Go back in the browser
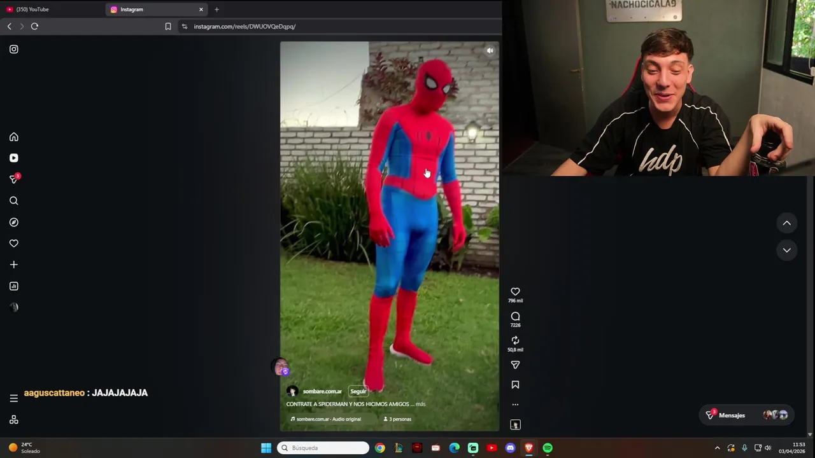This screenshot has height=458, width=815. 9,26
